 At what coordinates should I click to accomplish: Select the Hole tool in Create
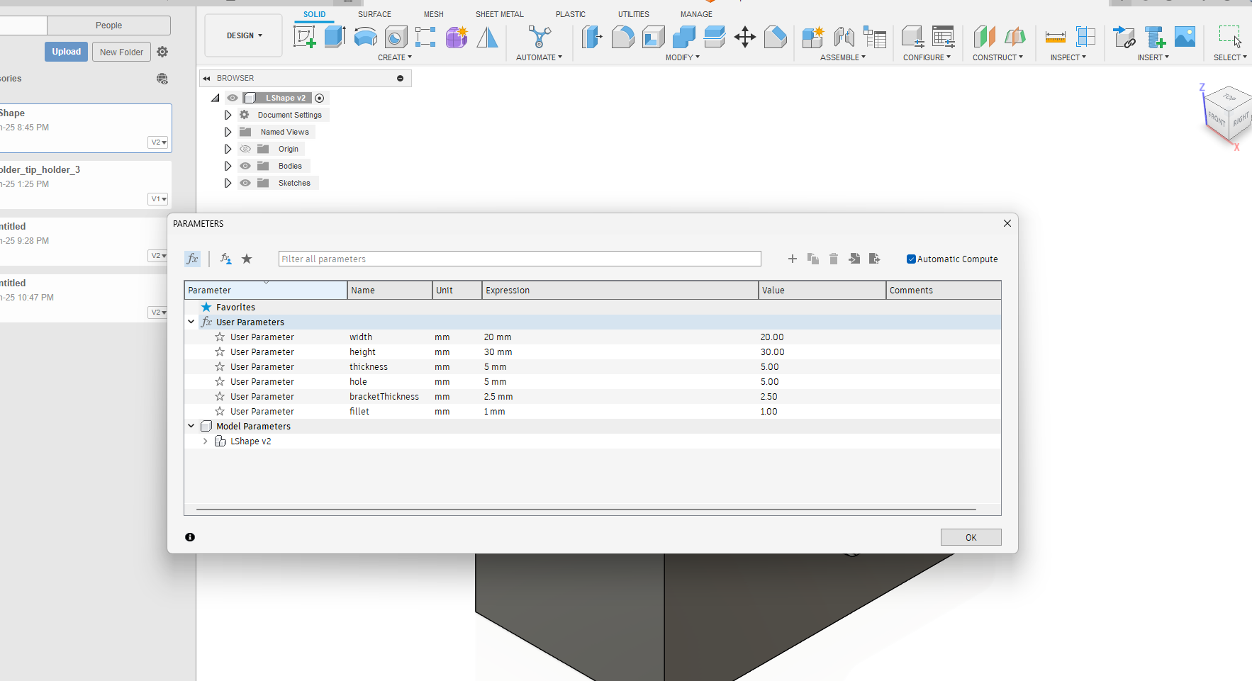pos(396,36)
